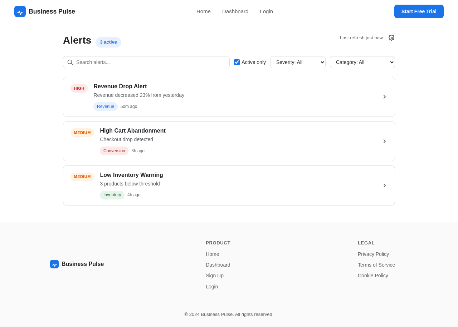This screenshot has height=327, width=458.
Task: Click the 'Last refresh just now' text
Action: (361, 38)
